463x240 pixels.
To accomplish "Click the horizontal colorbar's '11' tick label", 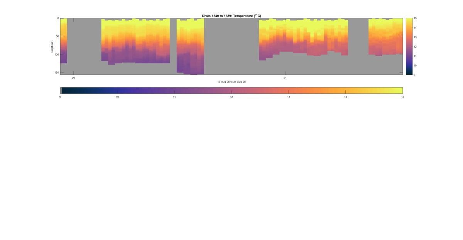I will 174,97.
